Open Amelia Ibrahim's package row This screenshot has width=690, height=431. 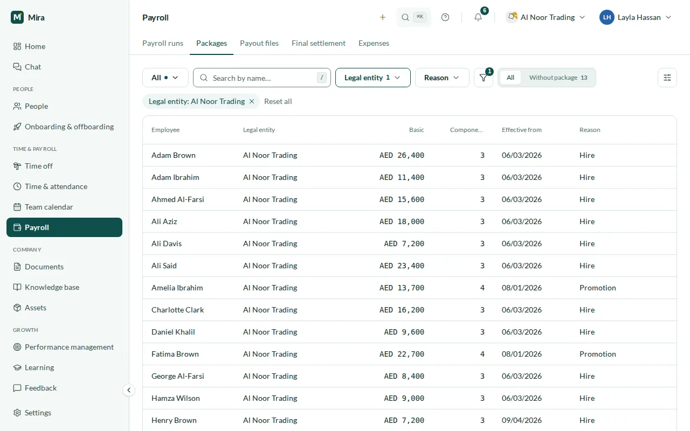(x=410, y=288)
